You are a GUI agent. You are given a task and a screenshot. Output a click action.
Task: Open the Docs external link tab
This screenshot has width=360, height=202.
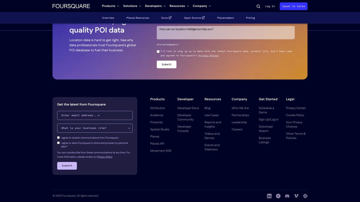166,18
